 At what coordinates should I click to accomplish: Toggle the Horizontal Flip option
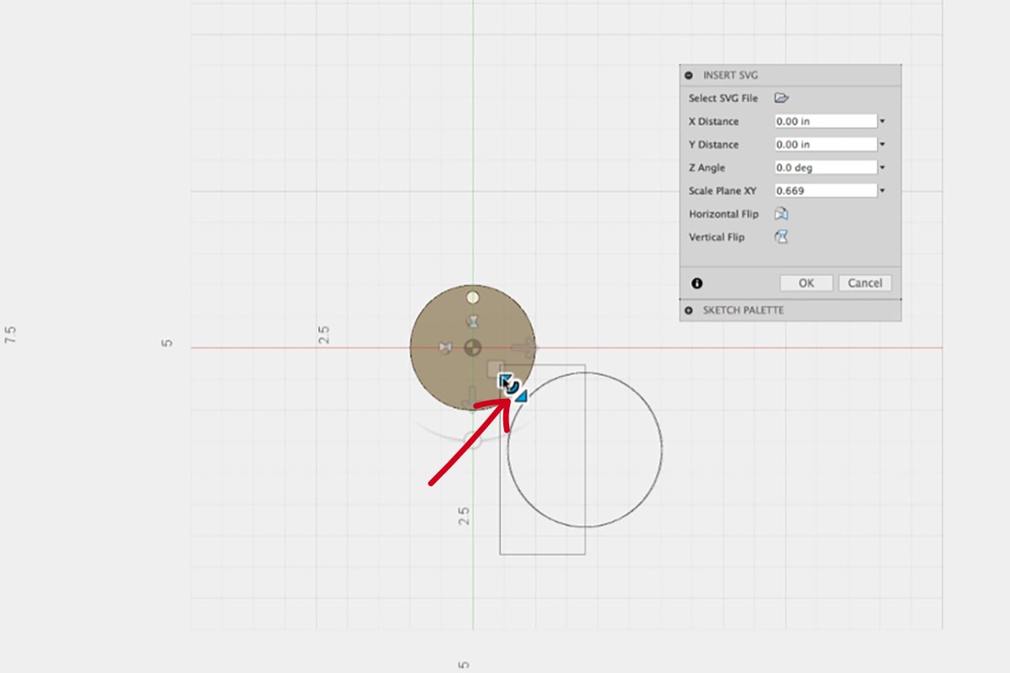pyautogui.click(x=781, y=214)
